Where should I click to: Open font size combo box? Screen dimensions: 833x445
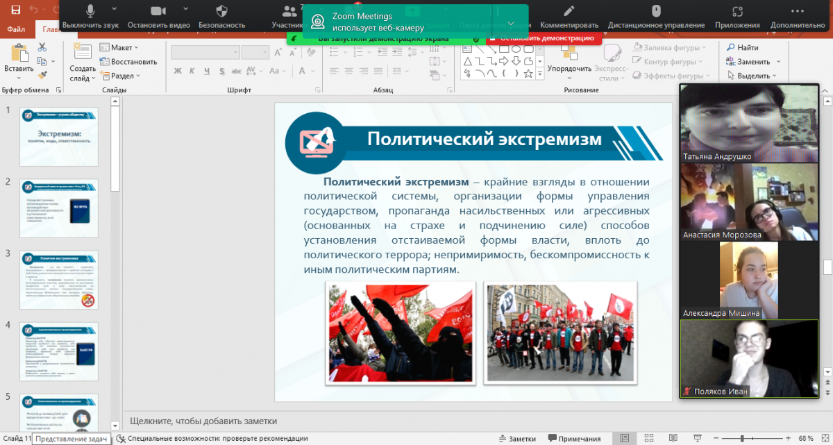[255, 52]
